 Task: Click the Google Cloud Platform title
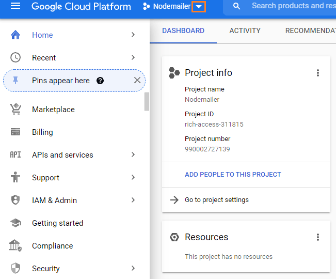tap(81, 6)
